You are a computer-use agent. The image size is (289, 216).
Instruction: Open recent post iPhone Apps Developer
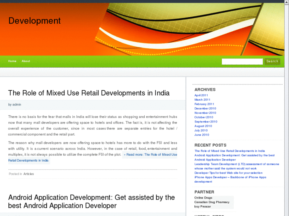click(230, 177)
